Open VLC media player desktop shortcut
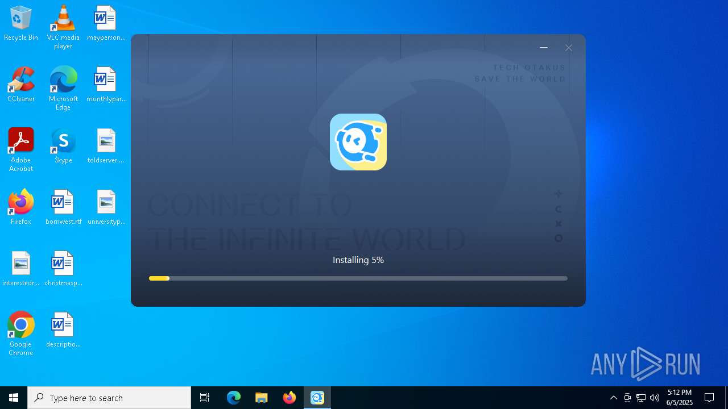 tap(63, 27)
